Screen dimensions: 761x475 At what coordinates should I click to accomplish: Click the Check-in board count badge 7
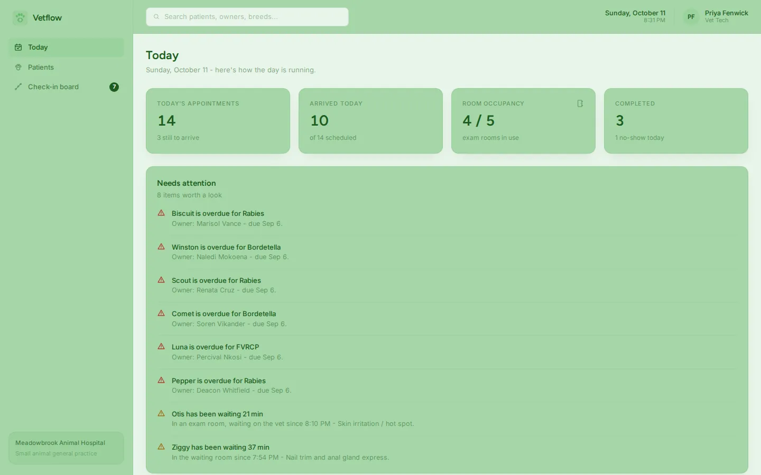(x=114, y=87)
